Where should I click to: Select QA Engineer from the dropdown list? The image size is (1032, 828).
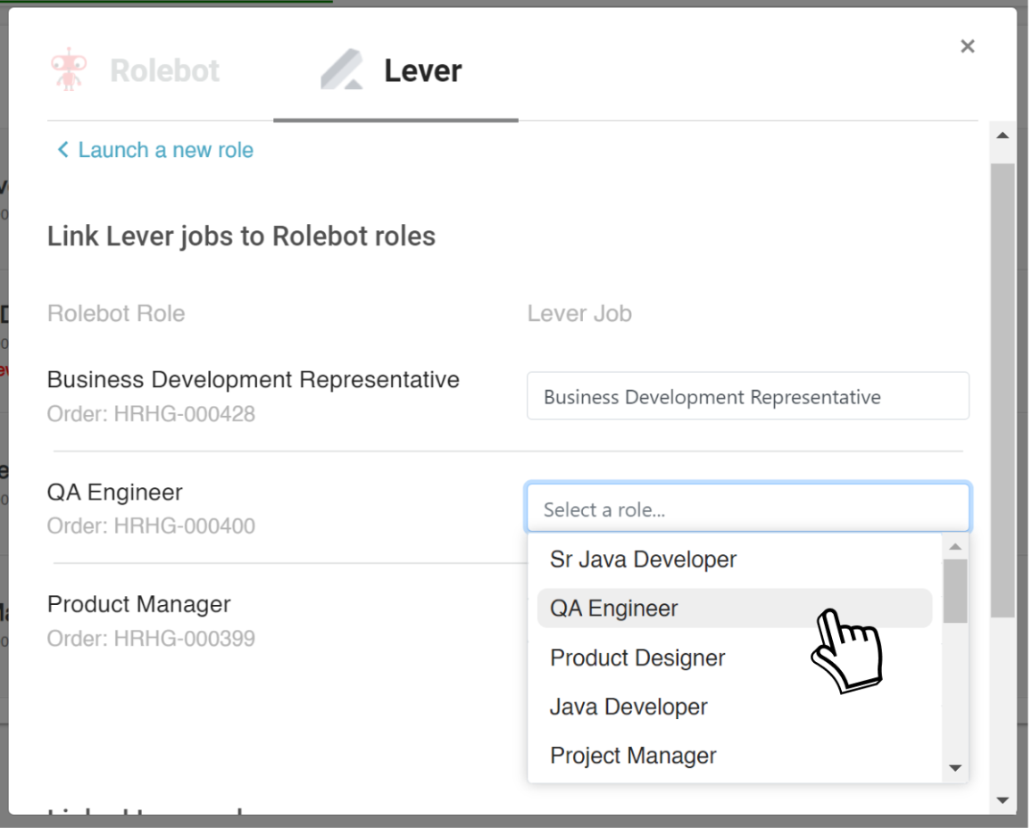625,608
